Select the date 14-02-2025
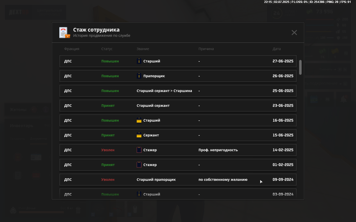 tap(283, 150)
